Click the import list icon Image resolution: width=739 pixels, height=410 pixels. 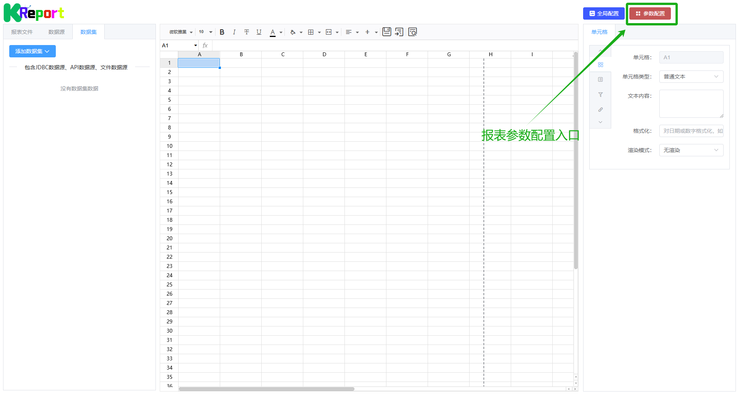399,32
